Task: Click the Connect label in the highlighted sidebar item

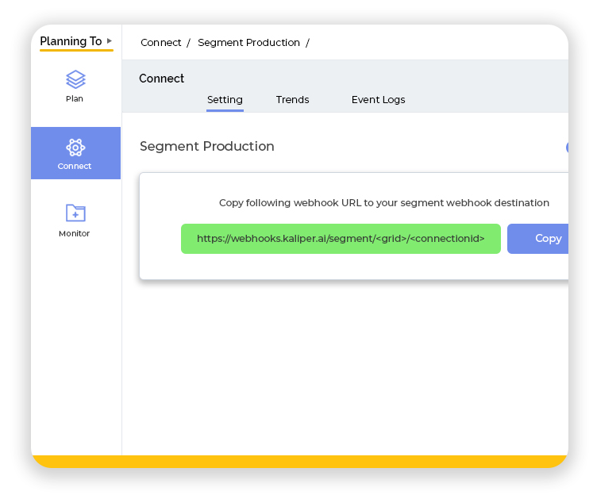Action: click(75, 167)
